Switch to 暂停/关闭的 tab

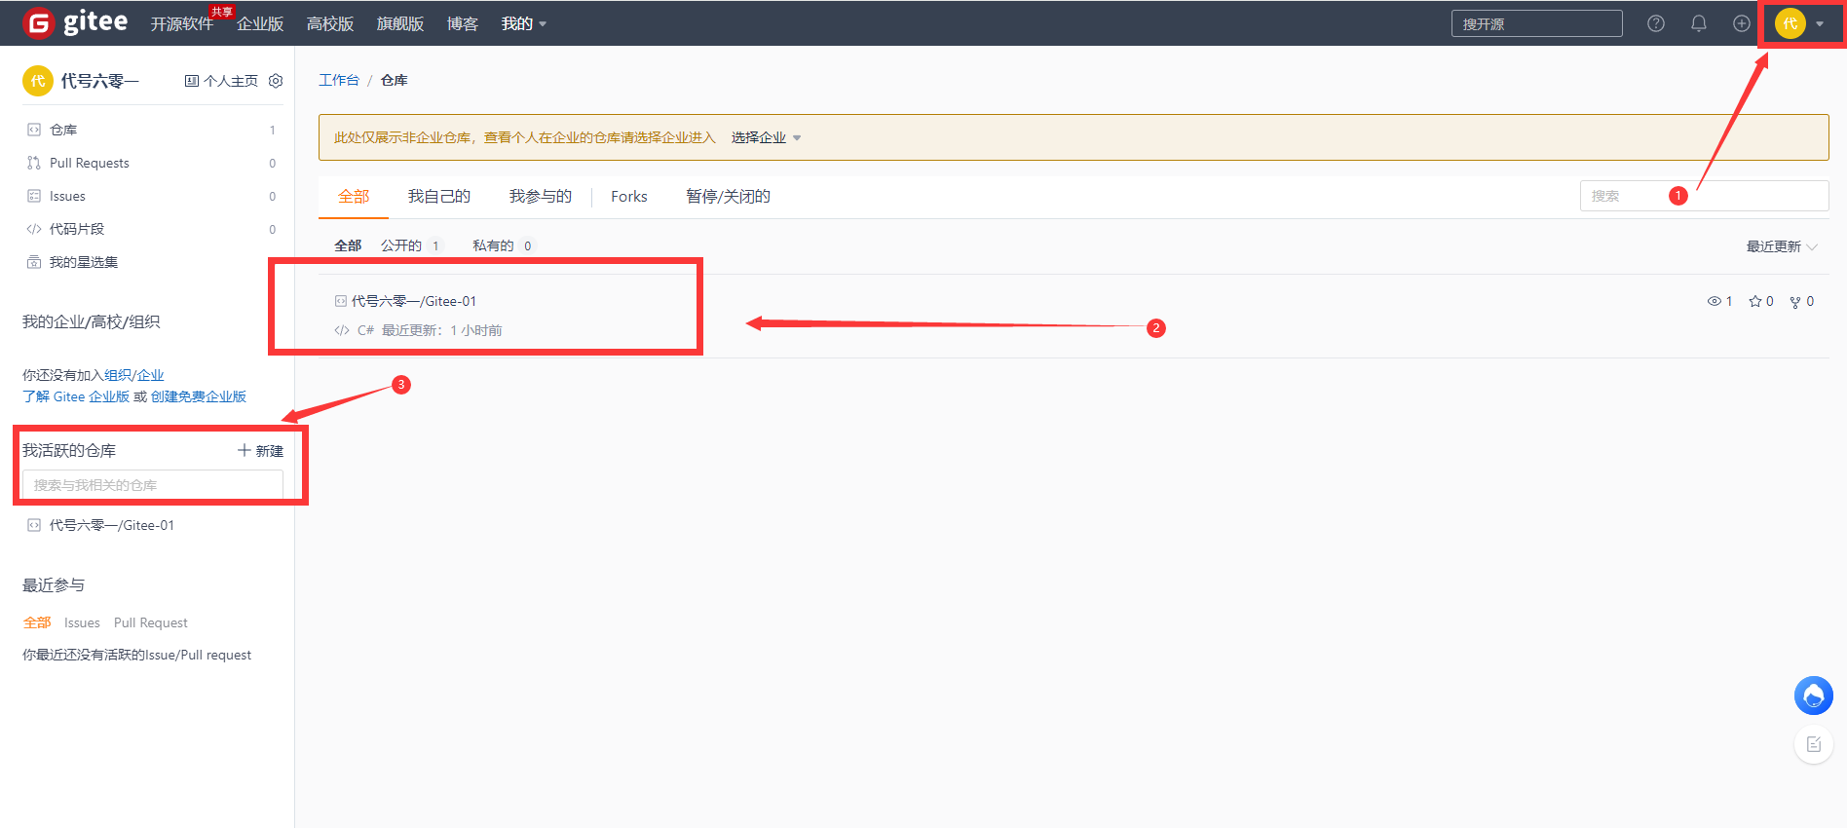728,197
